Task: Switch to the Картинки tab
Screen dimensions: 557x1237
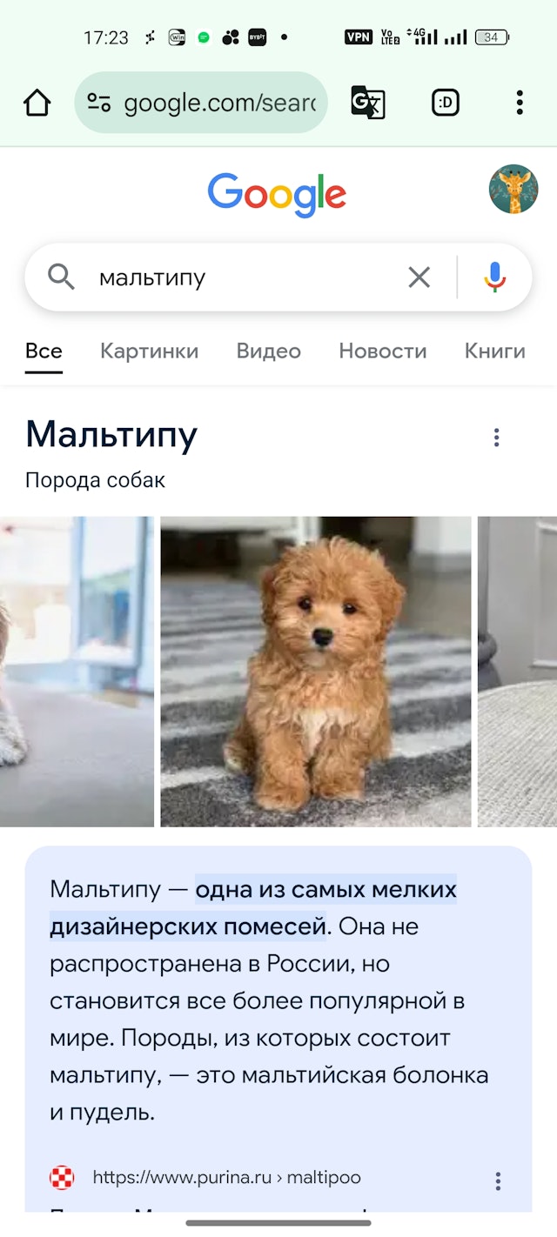Action: point(150,351)
